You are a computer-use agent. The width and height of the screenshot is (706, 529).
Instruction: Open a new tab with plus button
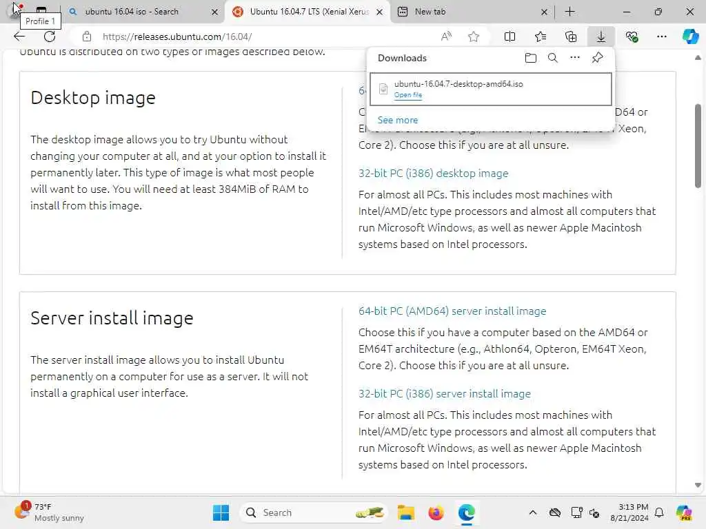point(570,12)
